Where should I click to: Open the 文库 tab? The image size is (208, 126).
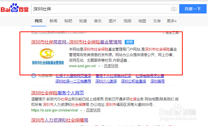(x=157, y=21)
